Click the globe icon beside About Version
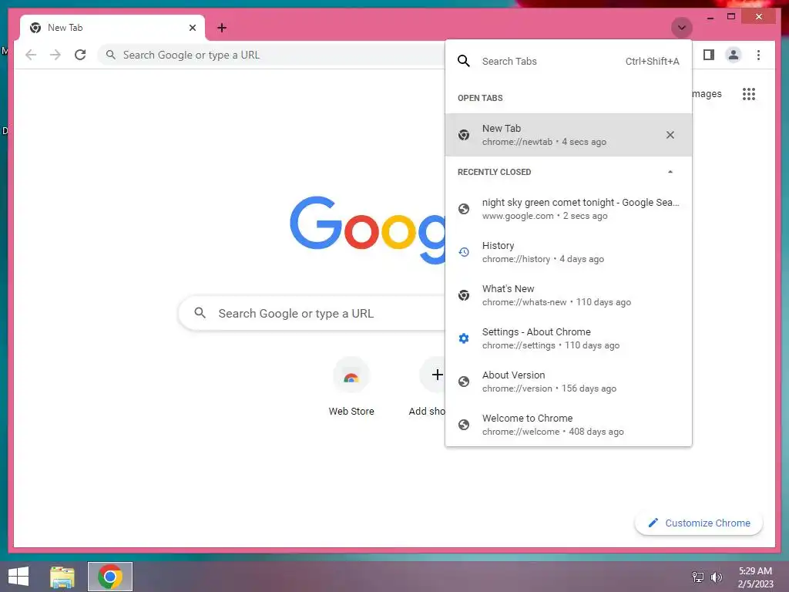Screen dimensions: 789x592 tap(463, 382)
